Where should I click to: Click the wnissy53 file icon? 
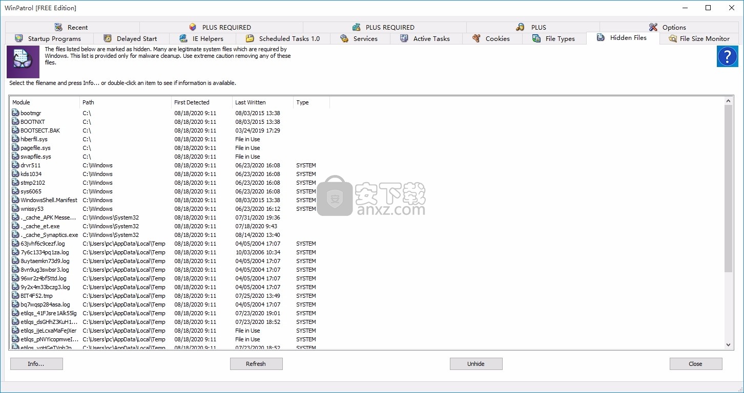15,209
